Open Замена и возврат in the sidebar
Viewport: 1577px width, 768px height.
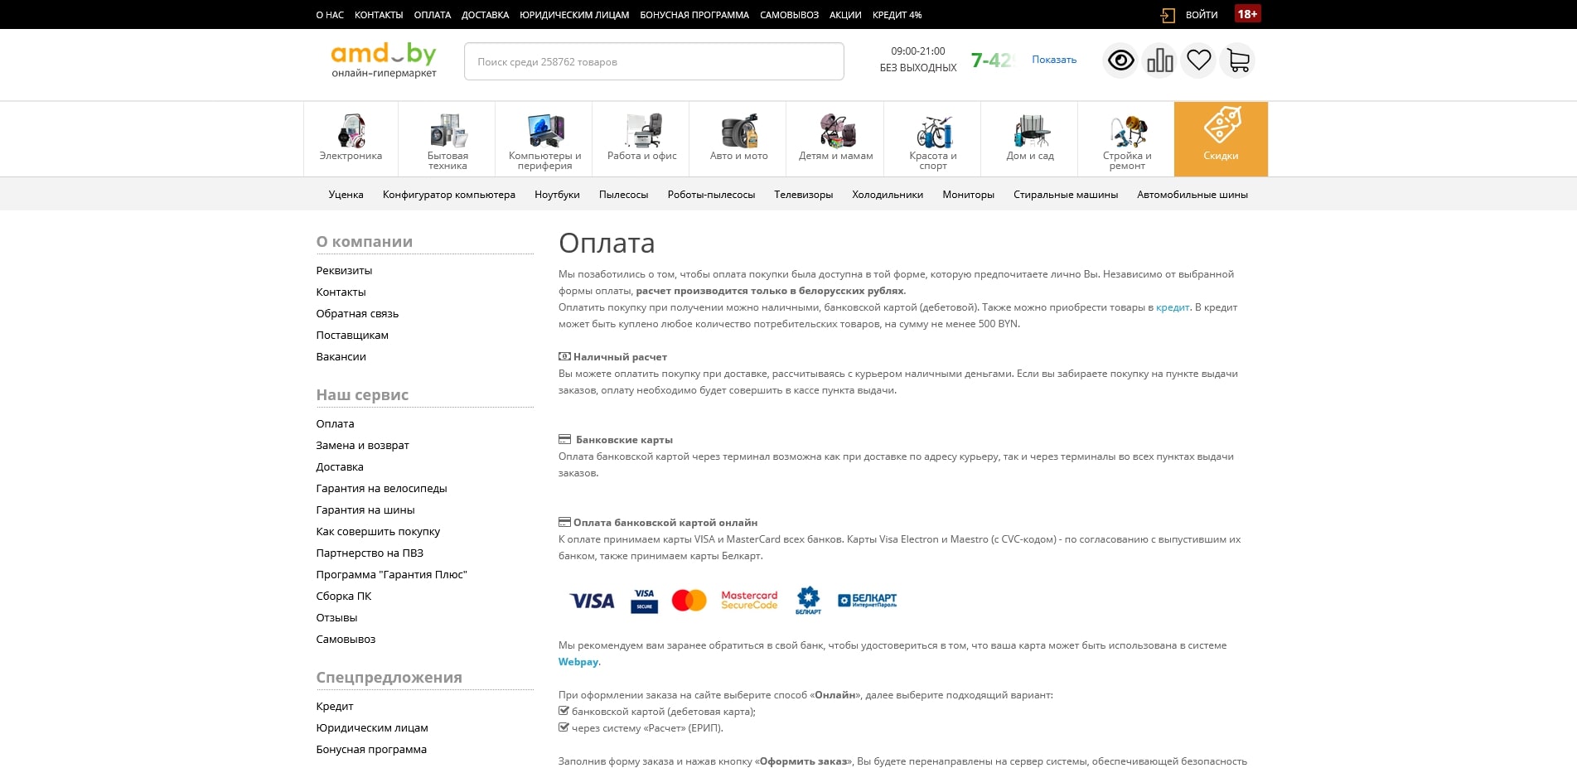[x=362, y=446]
